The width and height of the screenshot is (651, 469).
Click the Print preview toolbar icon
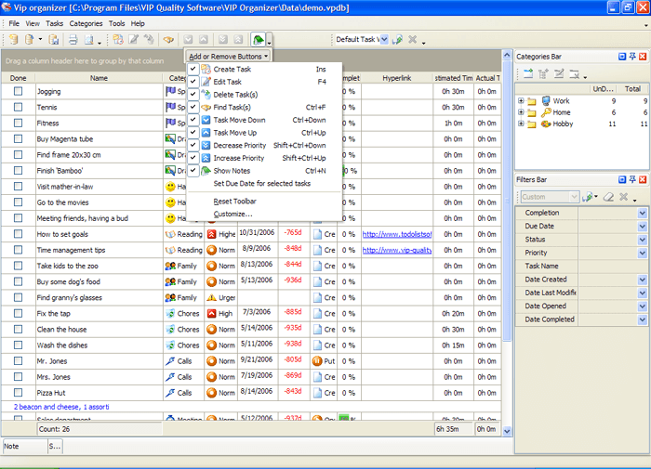[x=89, y=40]
